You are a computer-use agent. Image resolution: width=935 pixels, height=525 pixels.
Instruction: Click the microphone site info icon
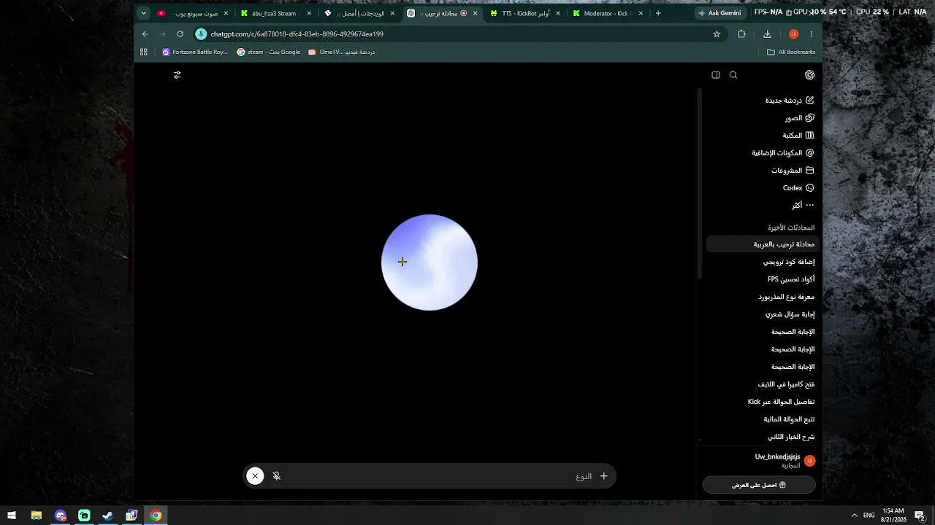(x=202, y=34)
